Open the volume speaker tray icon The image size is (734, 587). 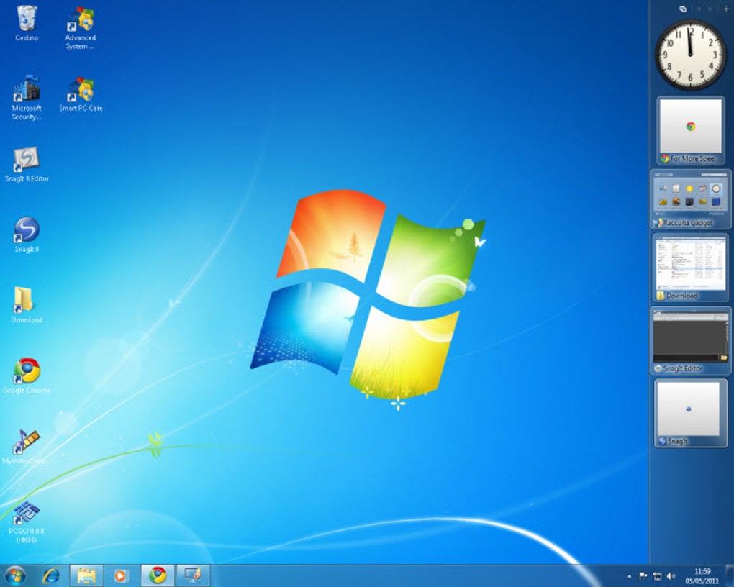point(671,576)
